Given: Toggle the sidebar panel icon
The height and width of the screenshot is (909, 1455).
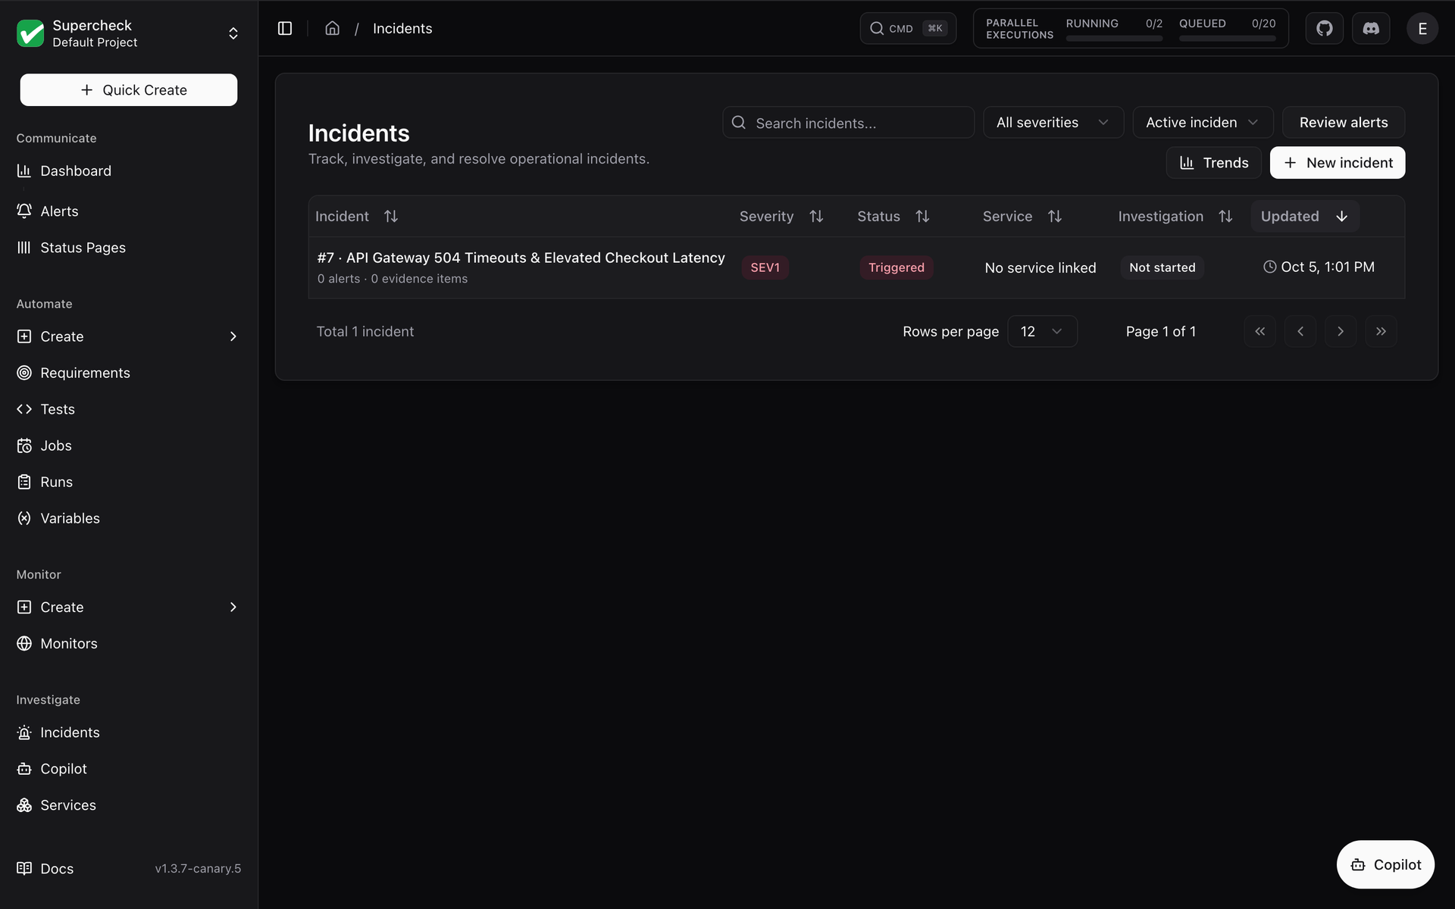Looking at the screenshot, I should 285,29.
